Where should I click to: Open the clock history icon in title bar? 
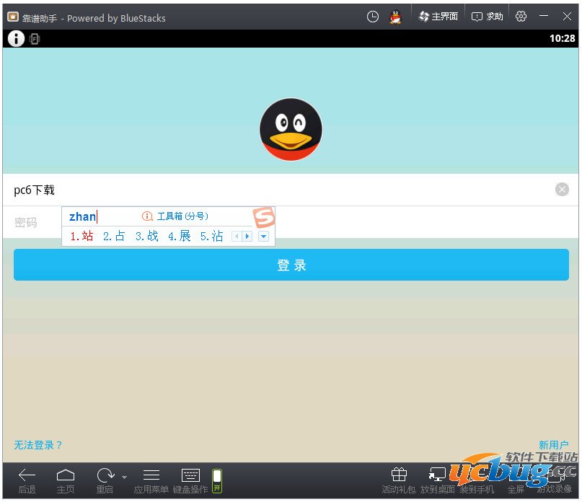click(373, 17)
